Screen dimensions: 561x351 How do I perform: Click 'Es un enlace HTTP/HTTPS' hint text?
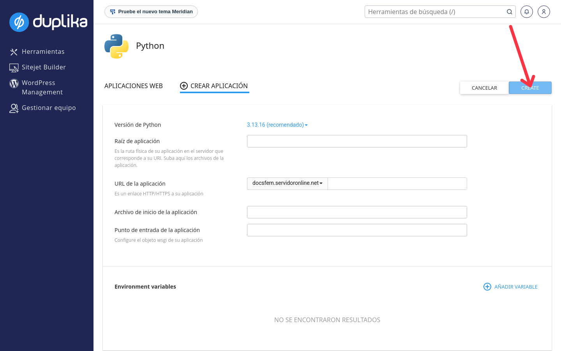(159, 194)
